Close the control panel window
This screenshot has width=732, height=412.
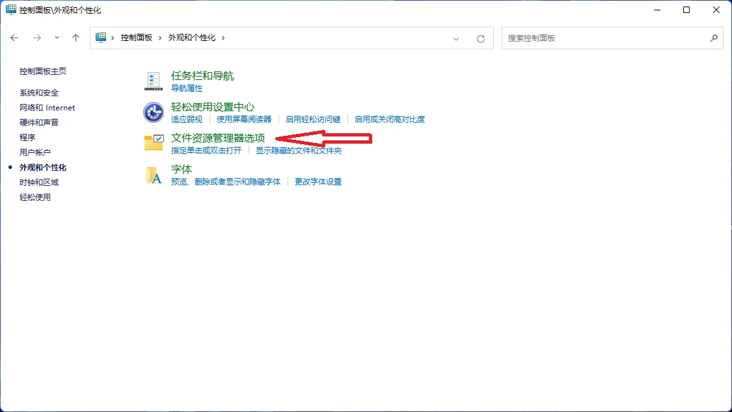tap(716, 10)
